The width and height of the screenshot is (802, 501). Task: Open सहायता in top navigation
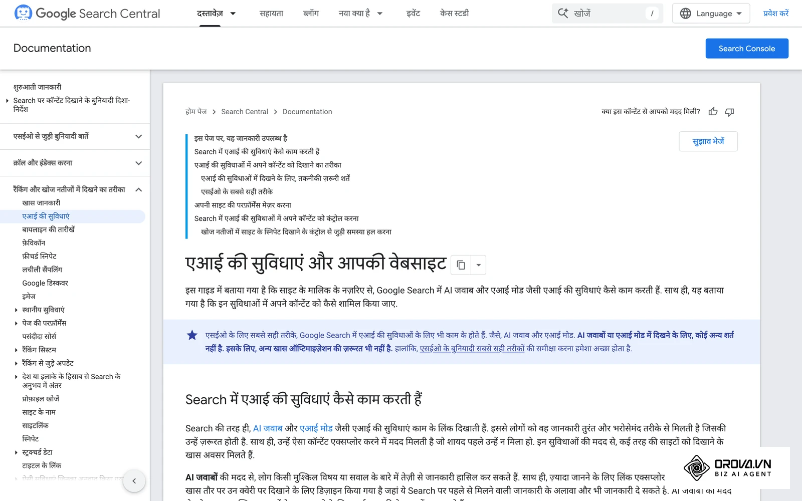(271, 14)
